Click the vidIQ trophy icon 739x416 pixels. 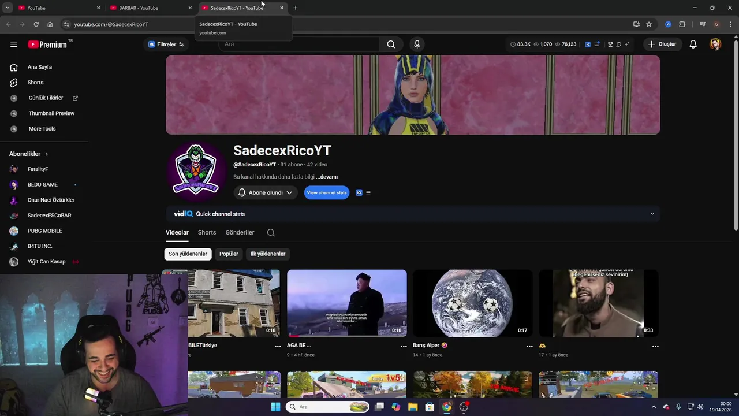610,44
